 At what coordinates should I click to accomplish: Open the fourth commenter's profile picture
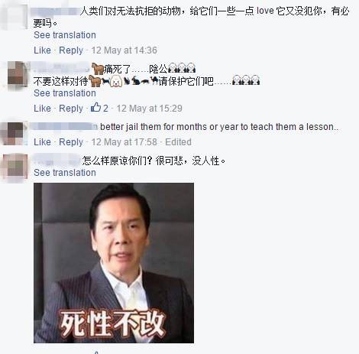coord(15,167)
